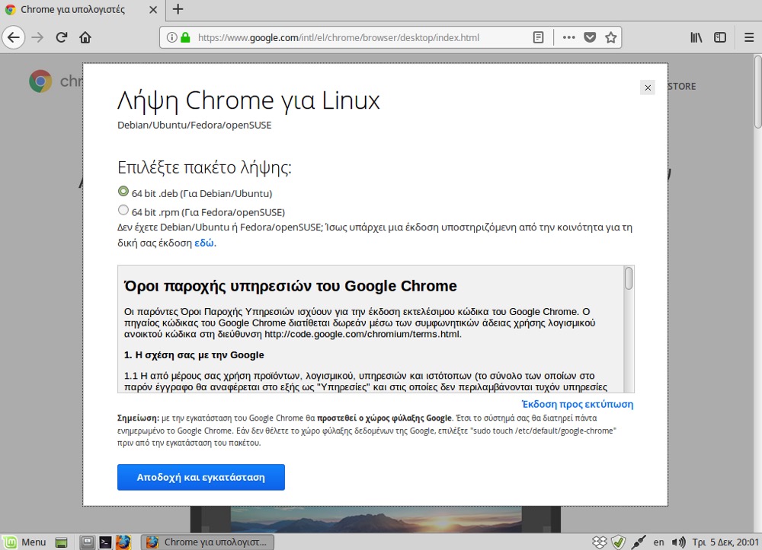The width and height of the screenshot is (762, 550).
Task: Open the Firefox hamburger menu
Action: pyautogui.click(x=748, y=37)
